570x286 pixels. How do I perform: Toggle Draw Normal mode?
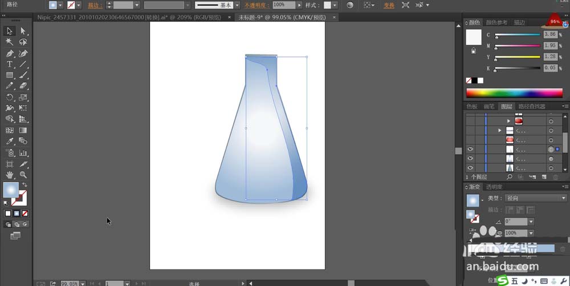tap(8, 224)
